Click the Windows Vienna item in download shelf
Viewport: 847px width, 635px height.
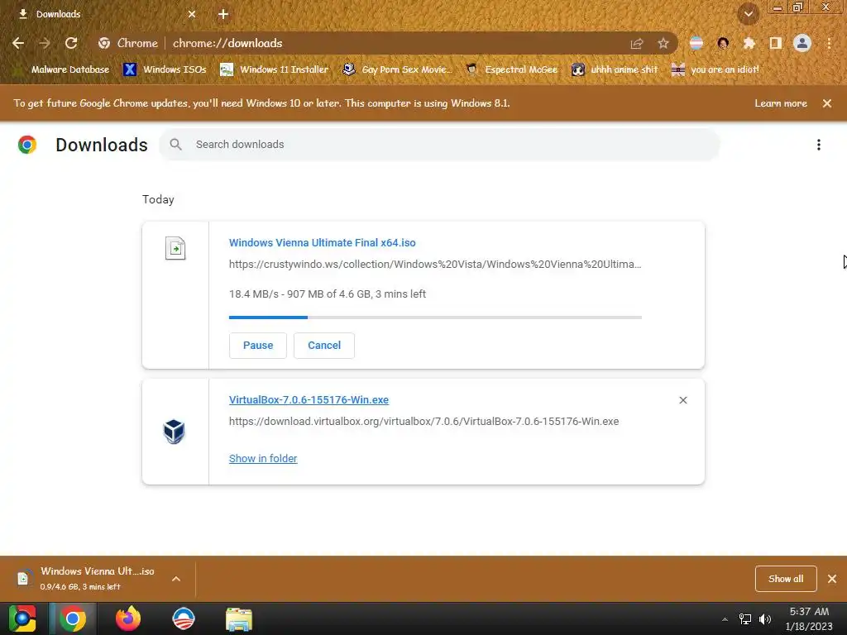pos(86,578)
